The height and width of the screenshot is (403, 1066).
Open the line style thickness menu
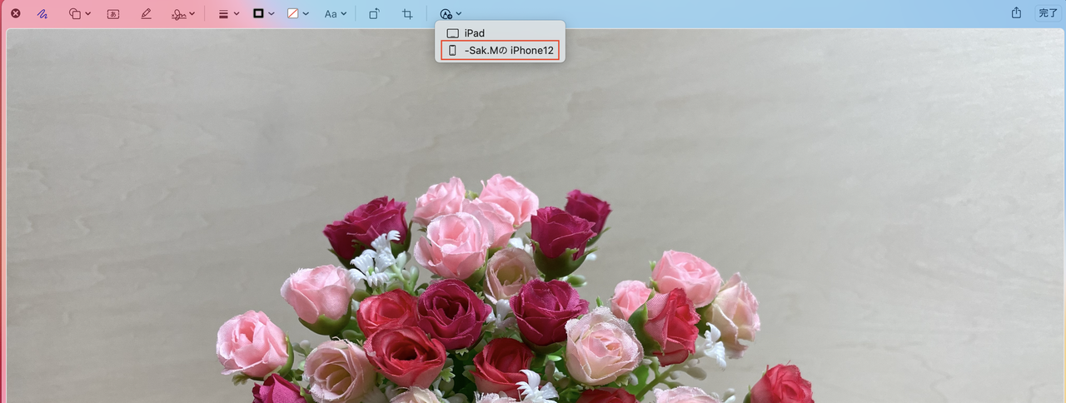[228, 14]
